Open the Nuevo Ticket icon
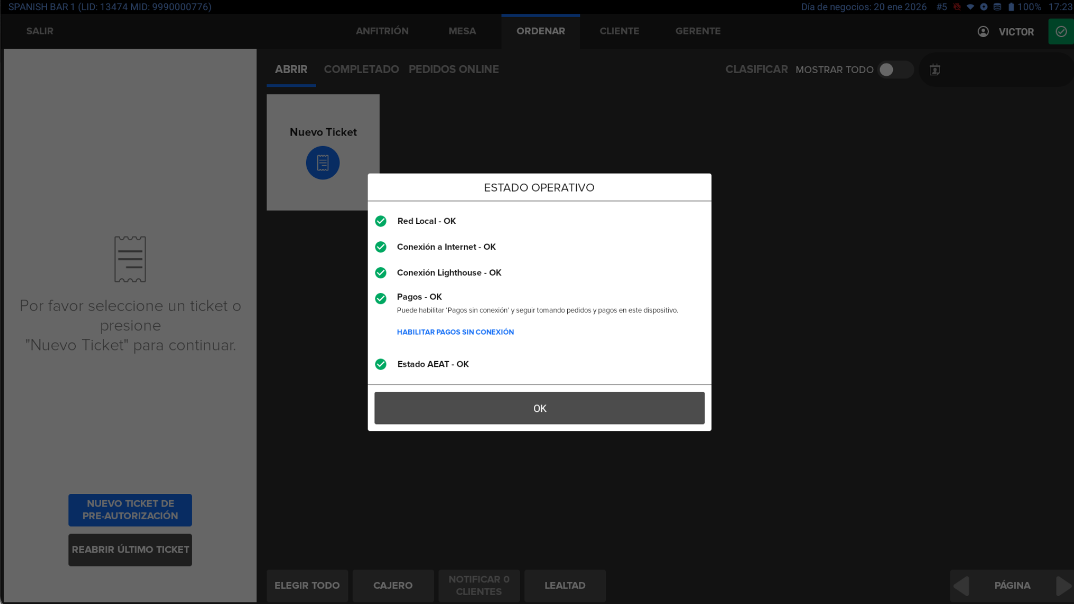 click(323, 163)
